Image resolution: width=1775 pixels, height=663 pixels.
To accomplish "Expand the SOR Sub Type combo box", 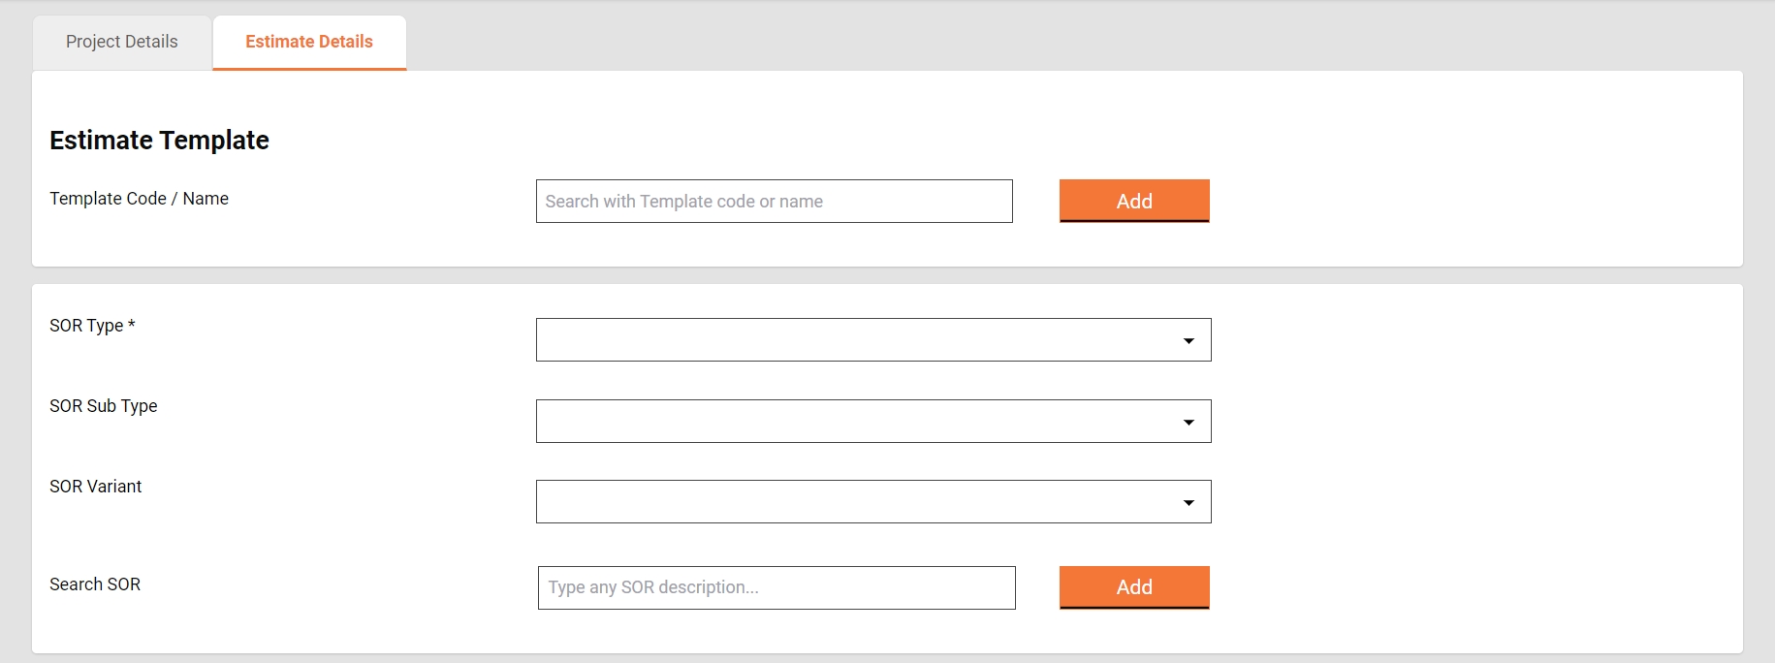I will tap(853, 422).
